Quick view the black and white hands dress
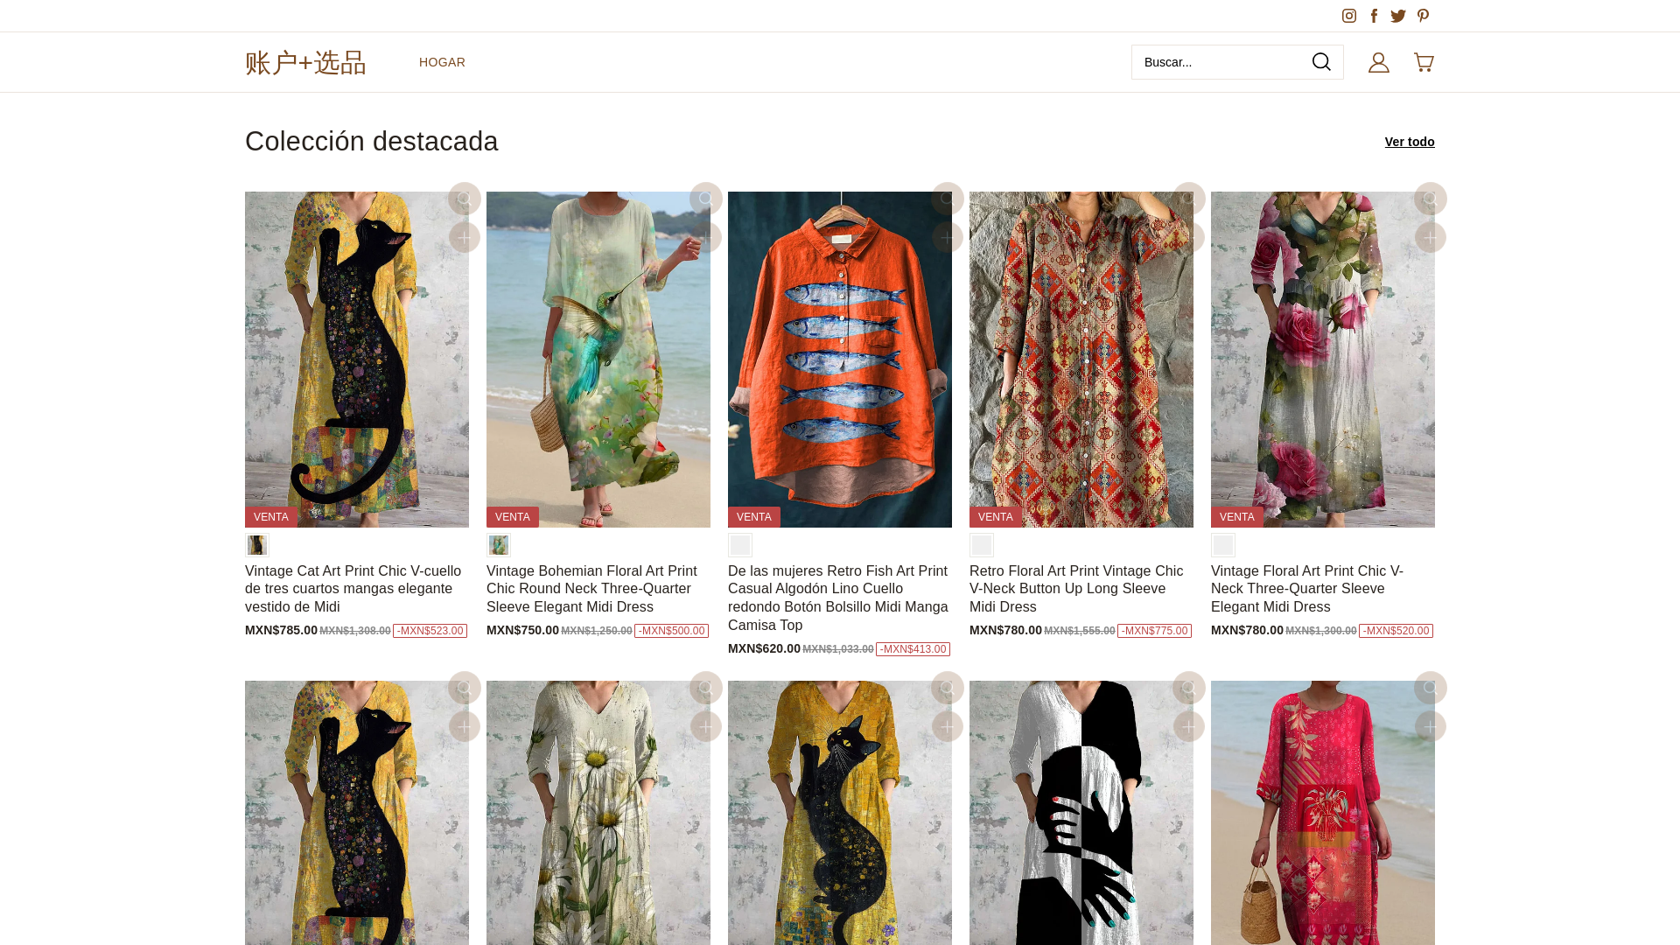 click(1189, 688)
